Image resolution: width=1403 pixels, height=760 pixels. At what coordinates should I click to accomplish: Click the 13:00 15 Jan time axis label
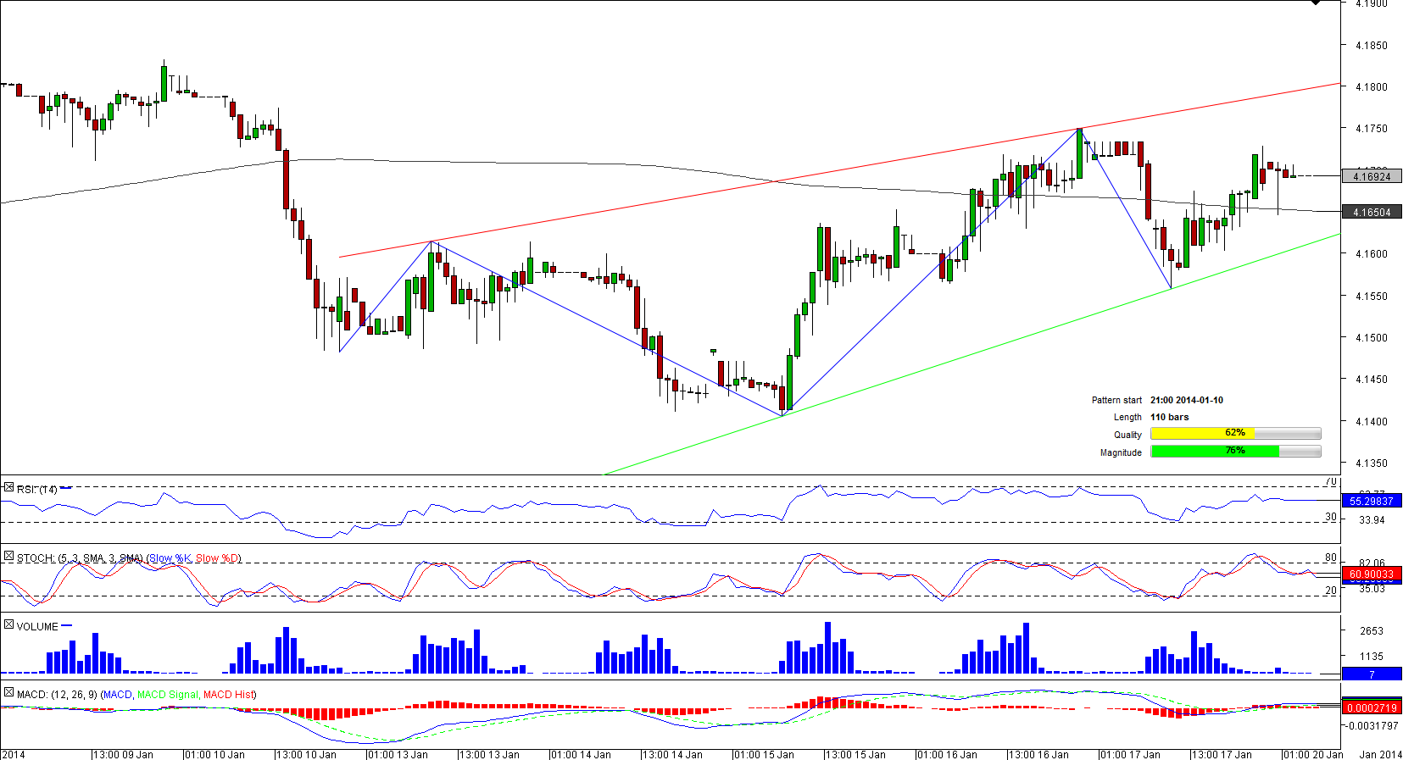tap(856, 754)
